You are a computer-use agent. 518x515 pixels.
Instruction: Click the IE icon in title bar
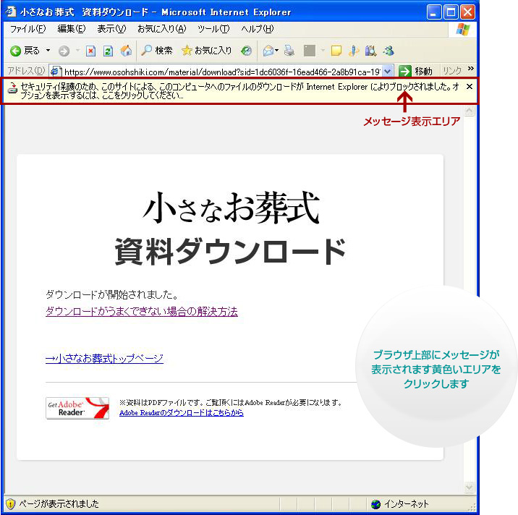point(11,12)
